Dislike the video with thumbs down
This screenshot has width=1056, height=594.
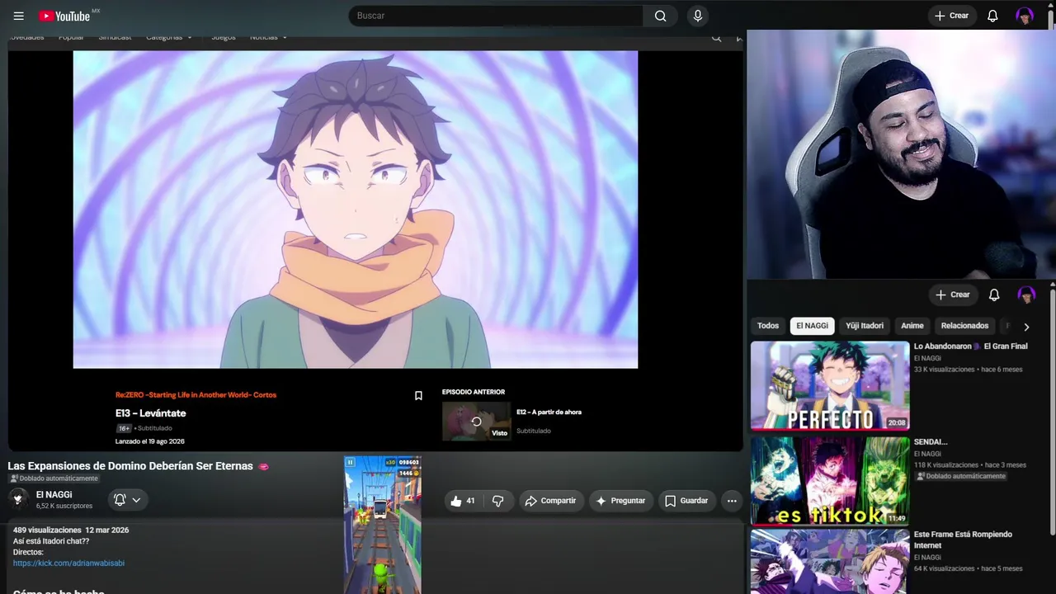click(497, 501)
